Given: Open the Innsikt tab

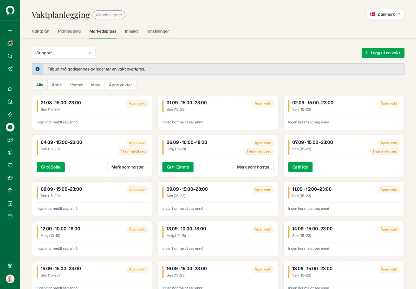Looking at the screenshot, I should 132,31.
